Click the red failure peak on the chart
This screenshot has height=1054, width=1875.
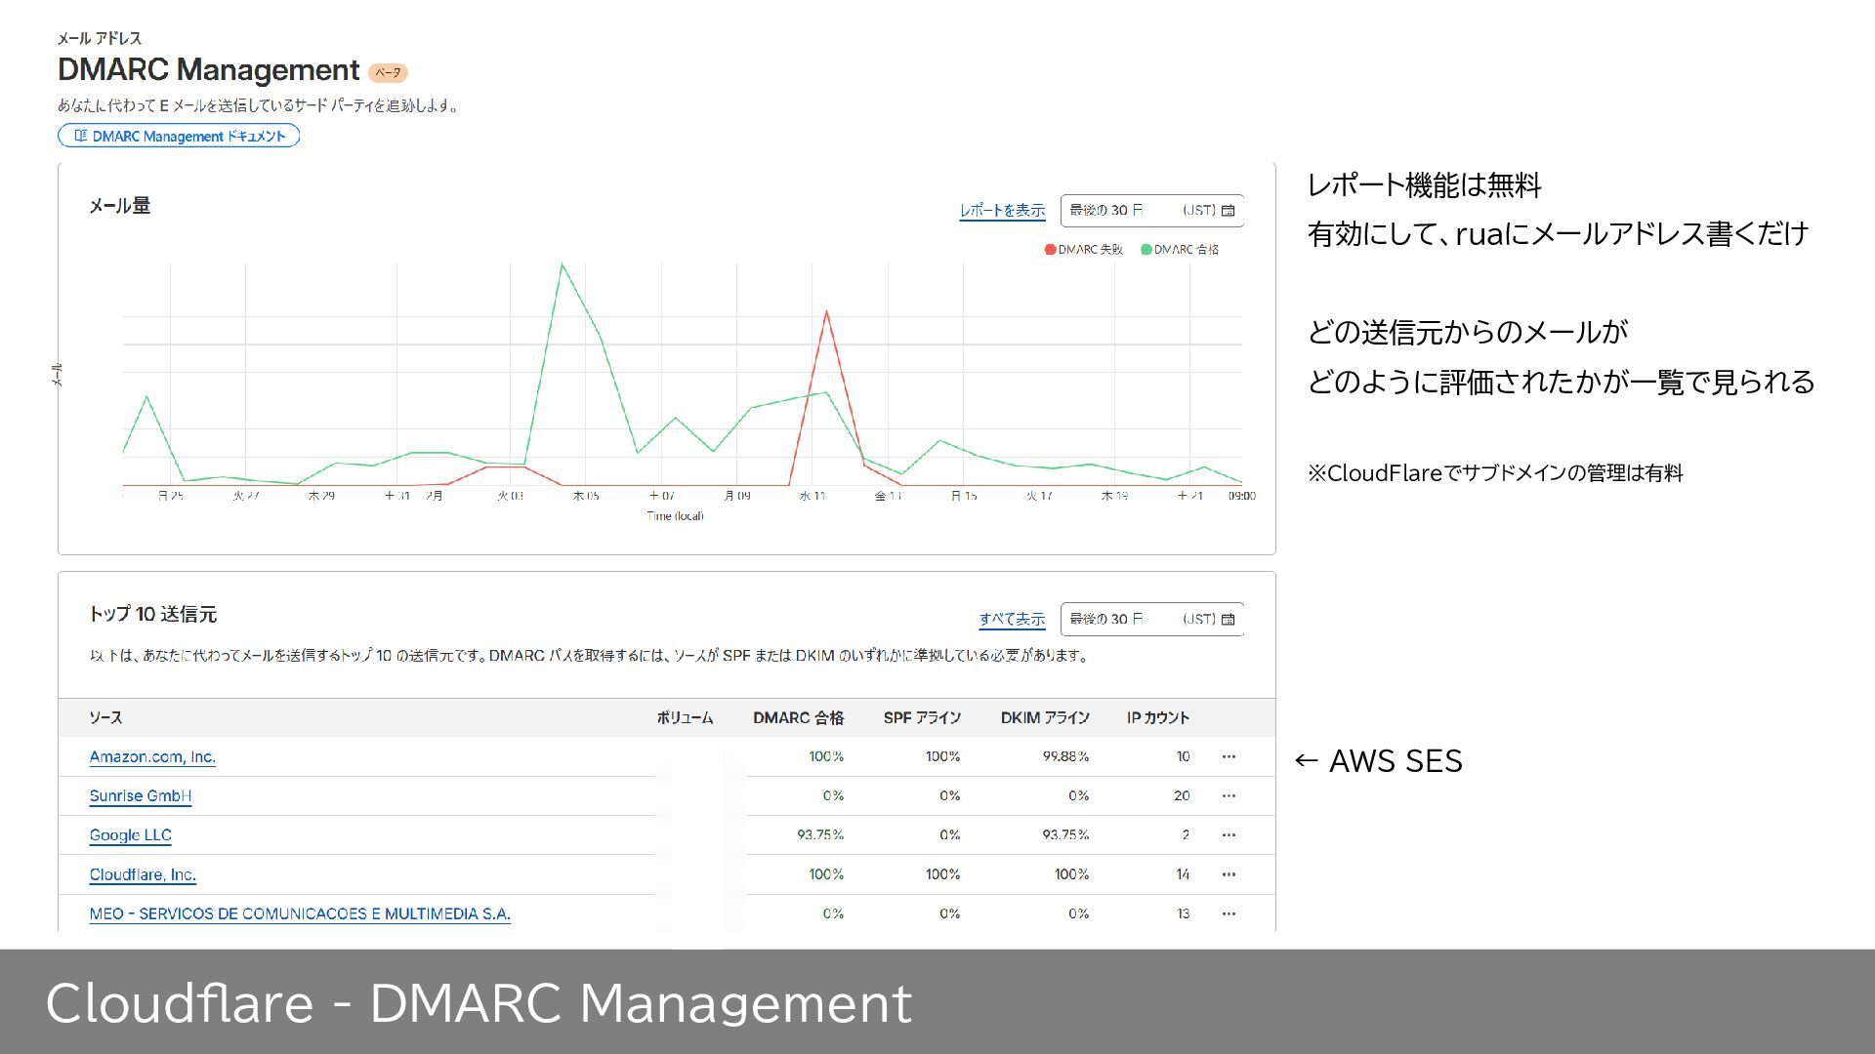pos(826,312)
